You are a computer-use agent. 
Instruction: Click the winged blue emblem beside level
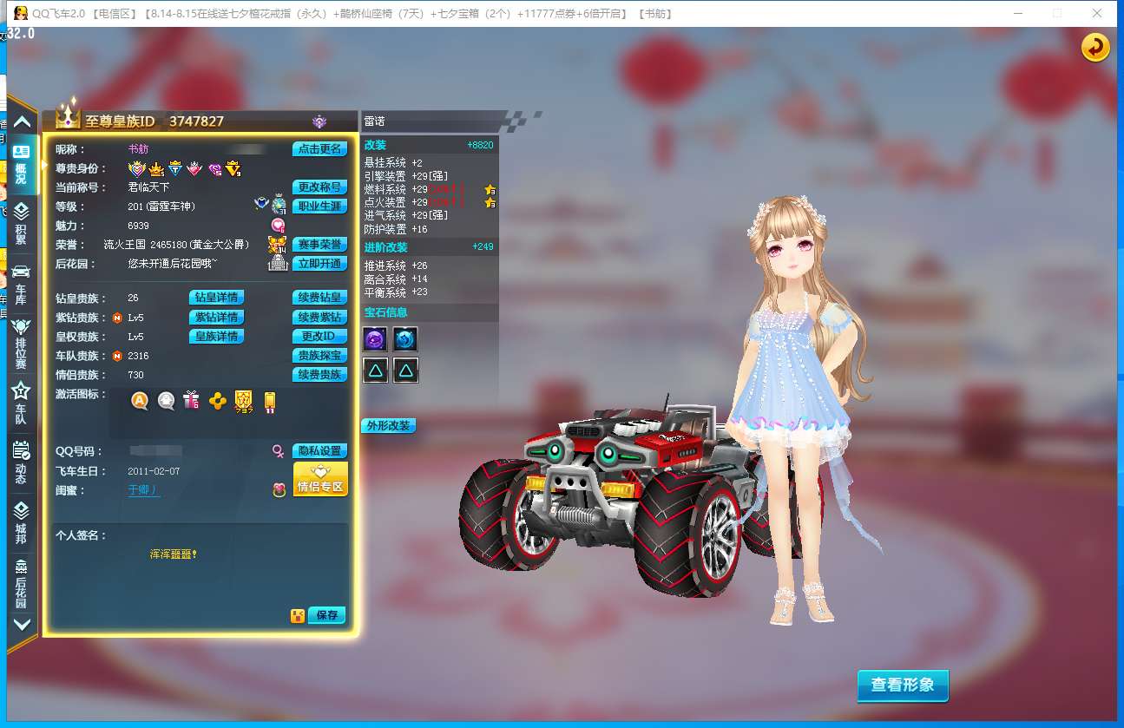coord(261,204)
